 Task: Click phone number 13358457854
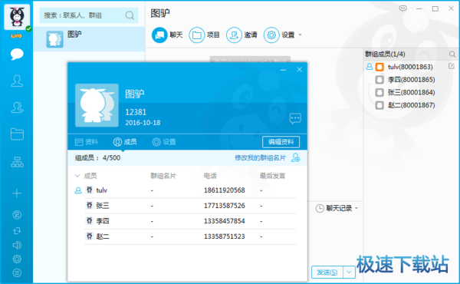[x=225, y=221]
